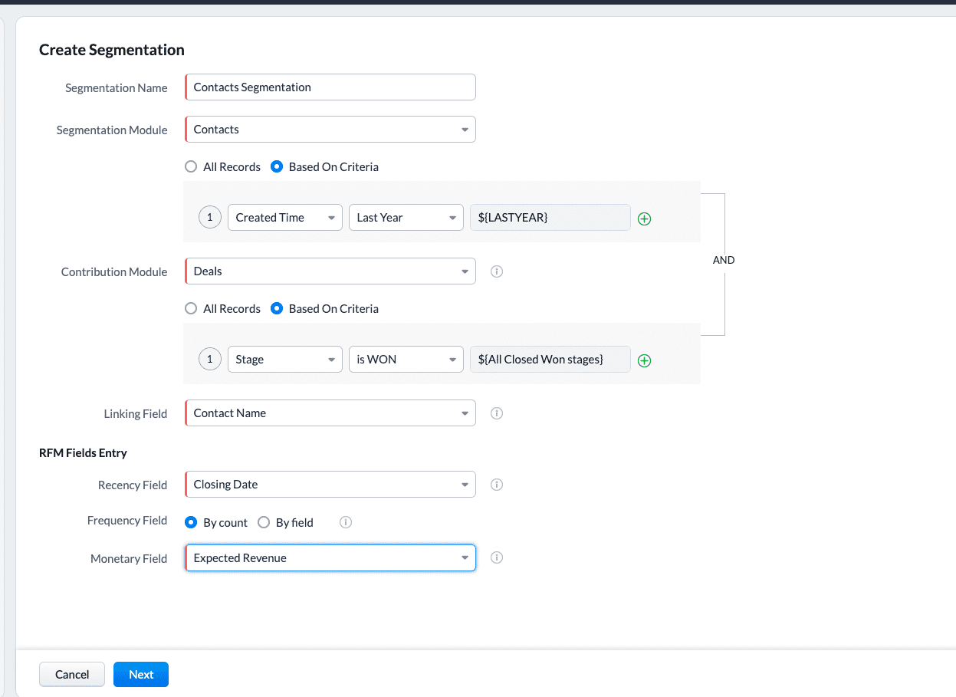Screen dimensions: 956x697
Task: Show info for Monetary Field
Action: pyautogui.click(x=496, y=558)
